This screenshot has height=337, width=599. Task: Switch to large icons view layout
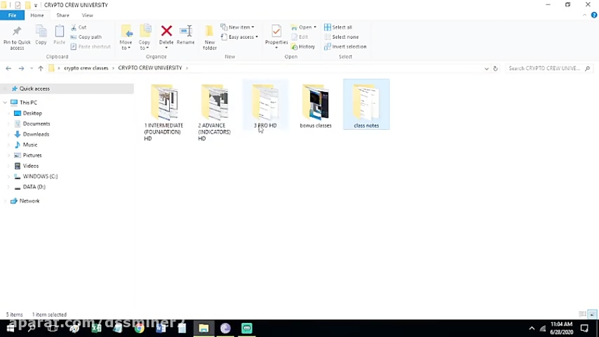tap(592, 314)
